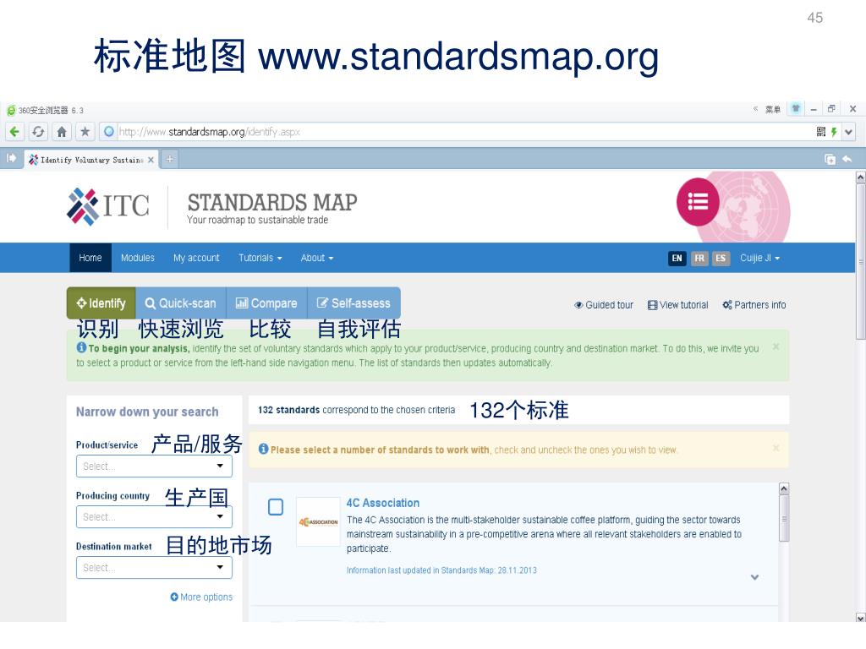Expand 4C Association details chevron
The width and height of the screenshot is (866, 649).
pyautogui.click(x=754, y=577)
